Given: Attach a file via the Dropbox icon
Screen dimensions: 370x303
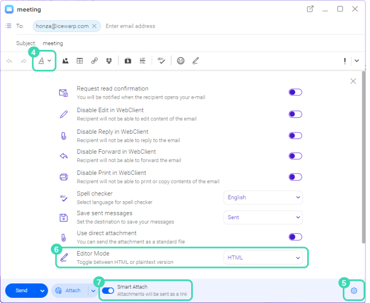Looking at the screenshot, I should coord(109,61).
